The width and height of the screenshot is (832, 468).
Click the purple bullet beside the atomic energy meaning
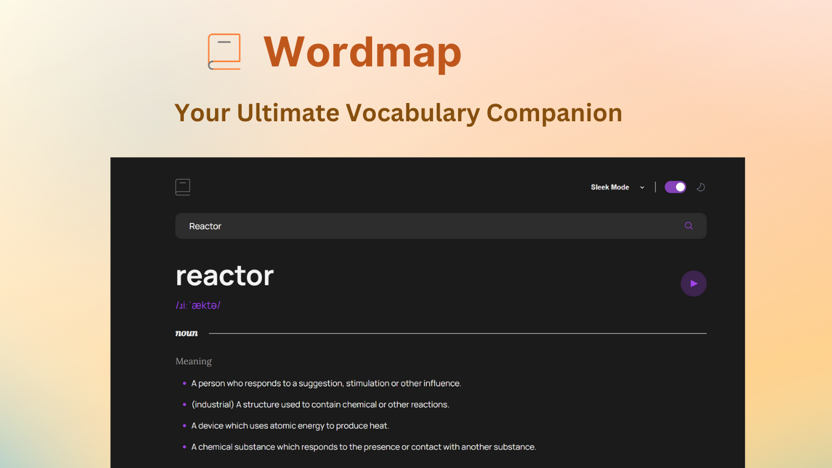click(184, 425)
